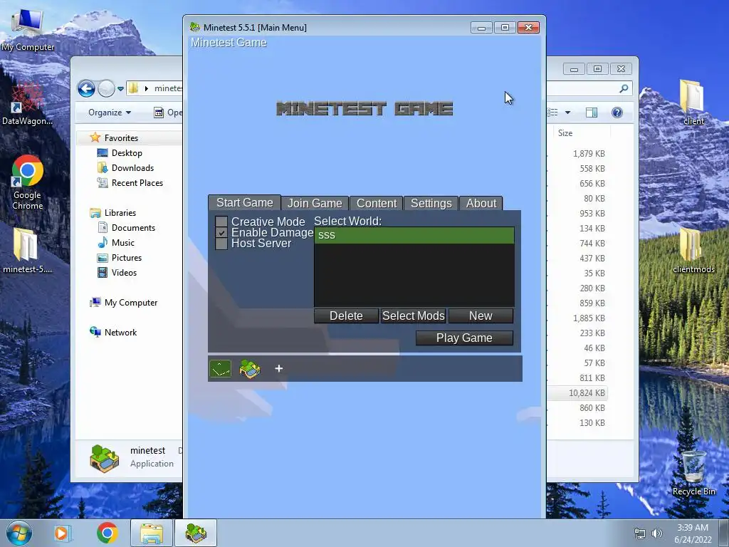Tick the Host Server checkbox
Image resolution: width=729 pixels, height=547 pixels.
[221, 244]
